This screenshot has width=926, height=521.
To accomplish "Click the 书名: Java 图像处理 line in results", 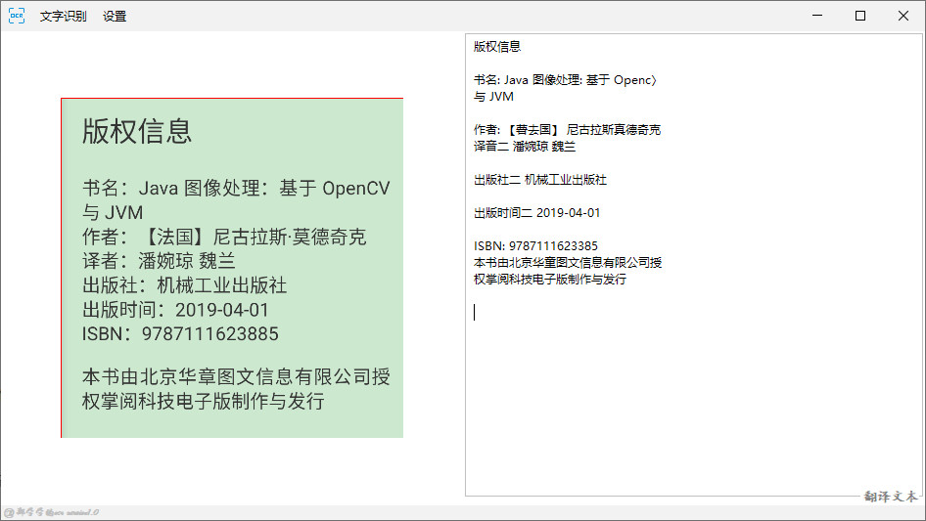I will click(565, 79).
